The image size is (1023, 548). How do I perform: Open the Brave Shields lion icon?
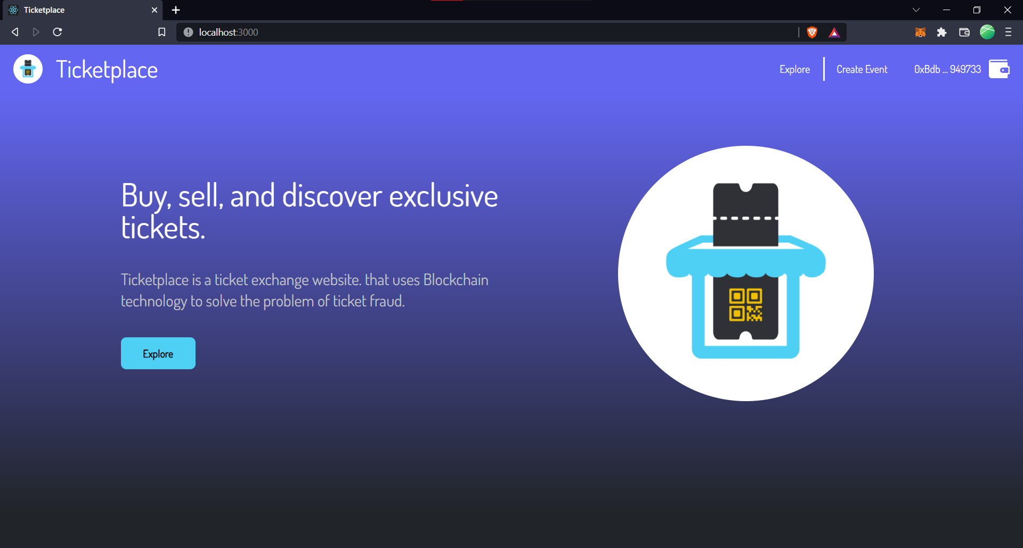[812, 32]
